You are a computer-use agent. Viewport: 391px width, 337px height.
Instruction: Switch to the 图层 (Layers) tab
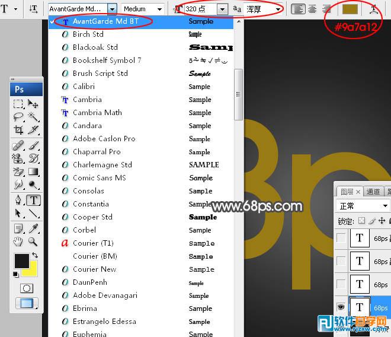tap(350, 192)
